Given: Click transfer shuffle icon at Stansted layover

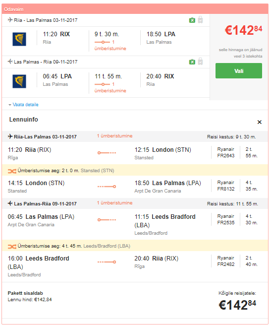Looking at the screenshot, I should coord(12,171).
